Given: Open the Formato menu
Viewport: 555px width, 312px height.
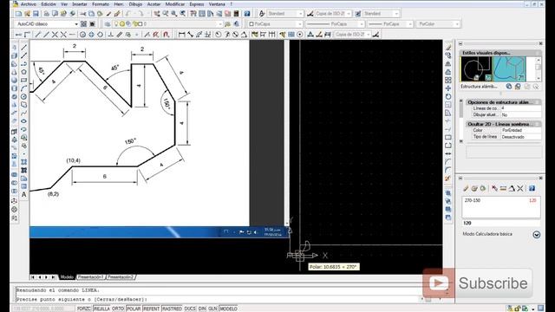Looking at the screenshot, I should coord(101,4).
